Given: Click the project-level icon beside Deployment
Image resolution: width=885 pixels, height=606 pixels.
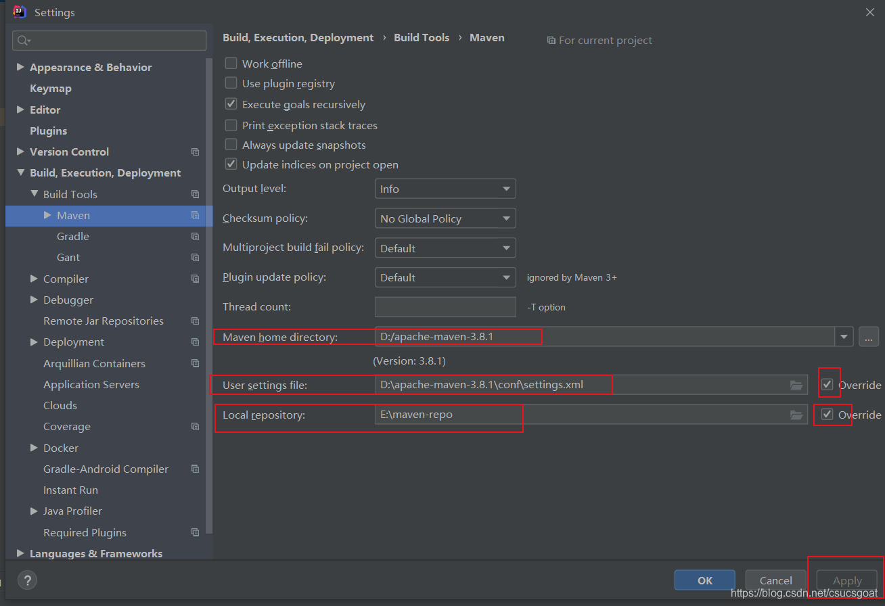Looking at the screenshot, I should point(195,342).
